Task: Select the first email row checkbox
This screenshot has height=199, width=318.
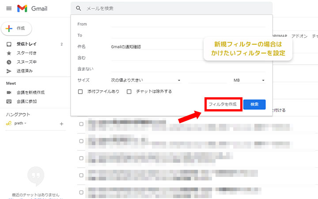Action: (81, 124)
